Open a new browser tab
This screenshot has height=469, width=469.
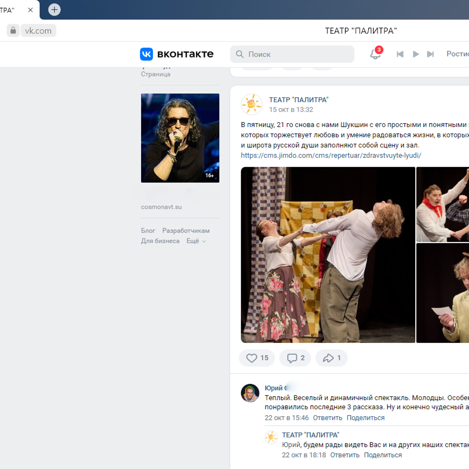tap(54, 10)
